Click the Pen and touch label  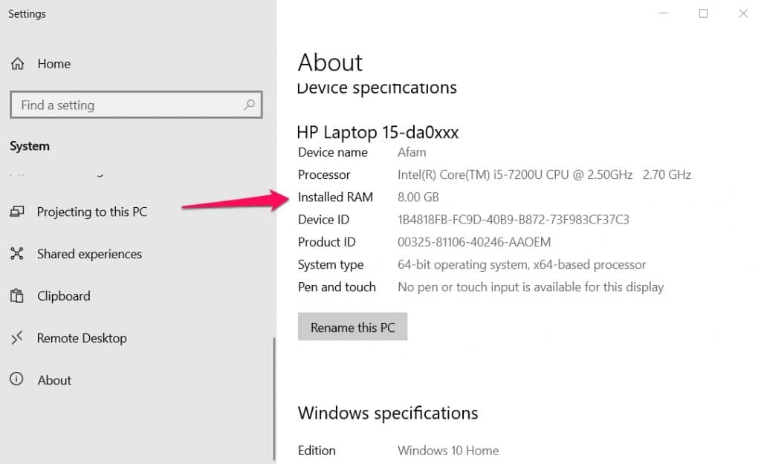pos(337,287)
